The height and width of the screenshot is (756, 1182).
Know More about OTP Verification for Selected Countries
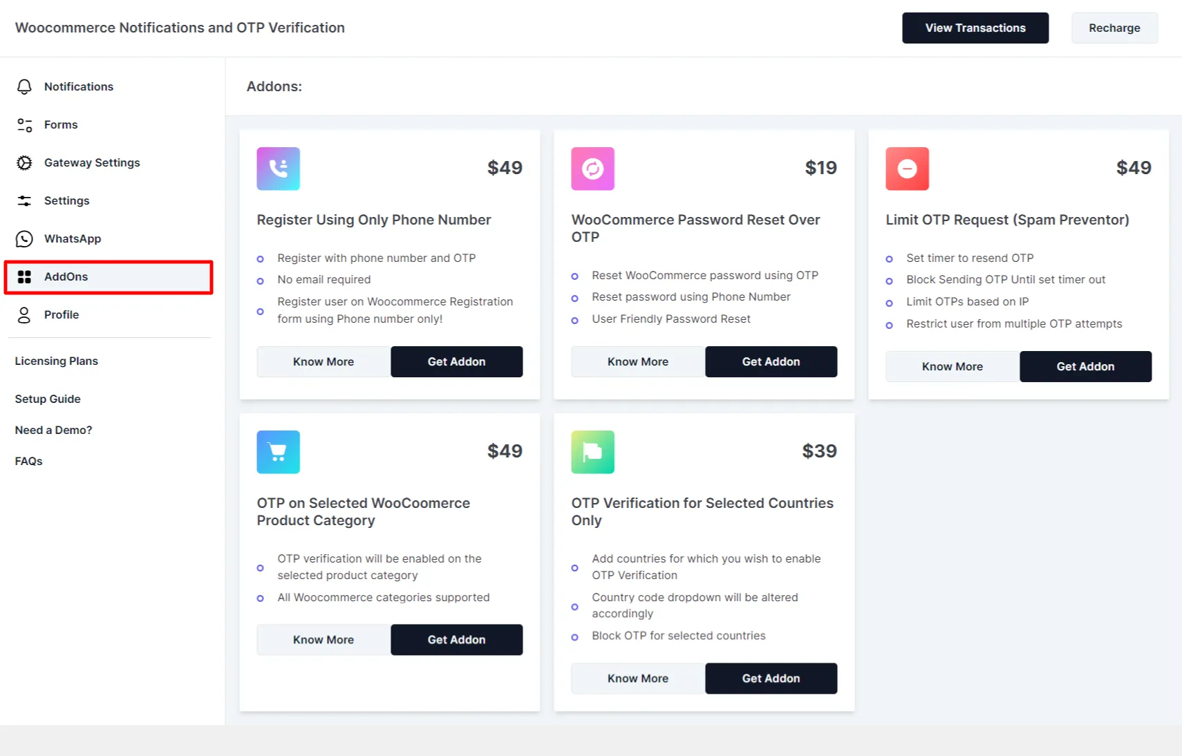coord(638,679)
